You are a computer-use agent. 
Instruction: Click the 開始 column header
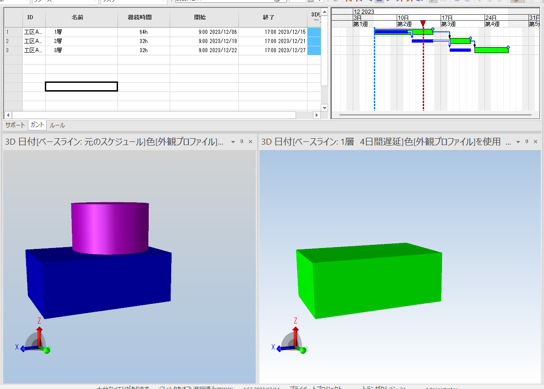pyautogui.click(x=204, y=17)
